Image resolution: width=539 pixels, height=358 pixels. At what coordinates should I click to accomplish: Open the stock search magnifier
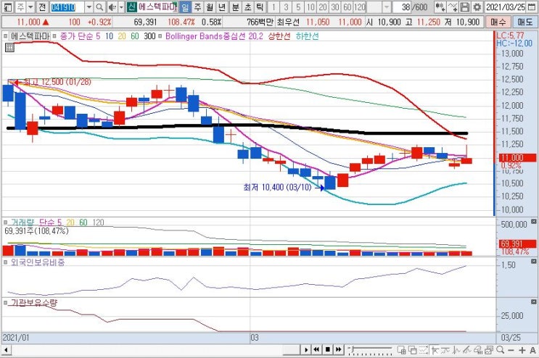tap(99, 7)
